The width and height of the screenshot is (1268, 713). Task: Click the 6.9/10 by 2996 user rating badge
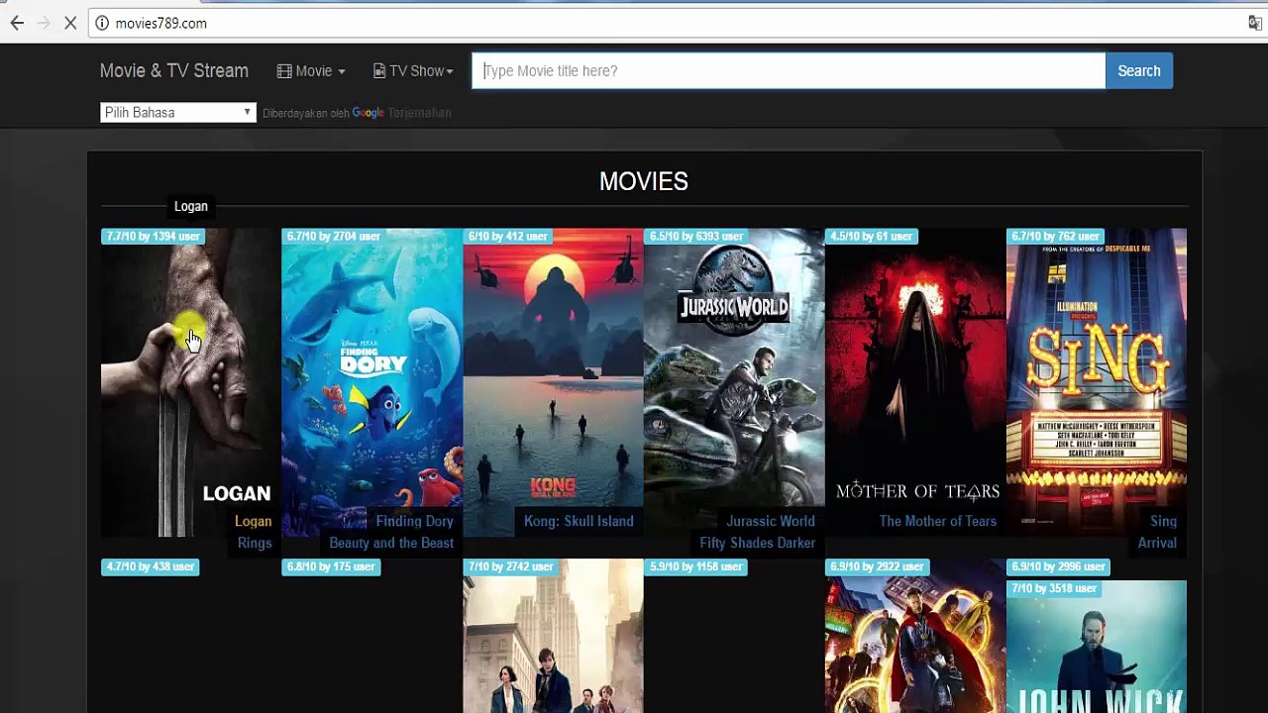tap(1059, 566)
